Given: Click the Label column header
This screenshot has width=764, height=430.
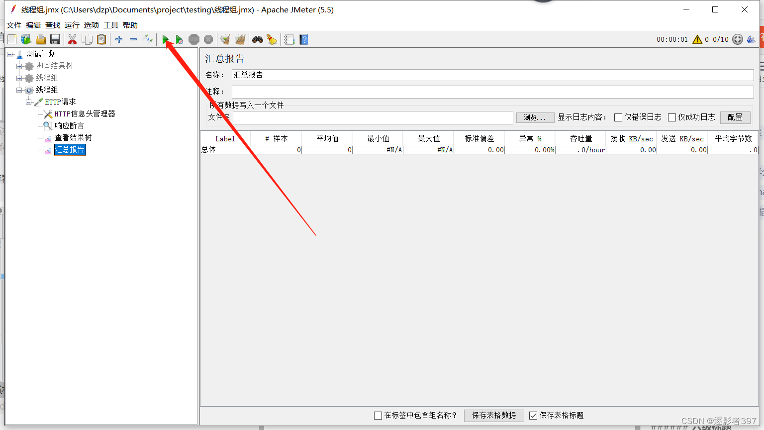Looking at the screenshot, I should [x=225, y=139].
